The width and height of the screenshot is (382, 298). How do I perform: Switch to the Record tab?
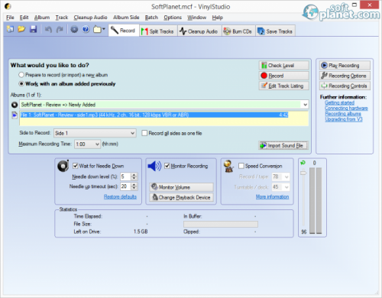[124, 31]
